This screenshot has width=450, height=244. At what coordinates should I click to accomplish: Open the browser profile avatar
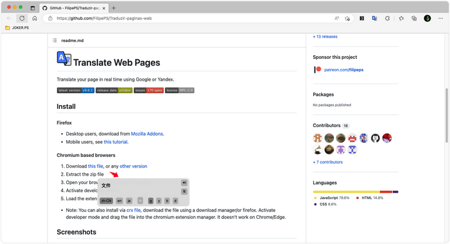coord(427,18)
